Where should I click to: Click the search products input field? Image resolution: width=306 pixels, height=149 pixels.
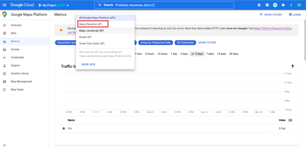(164, 5)
